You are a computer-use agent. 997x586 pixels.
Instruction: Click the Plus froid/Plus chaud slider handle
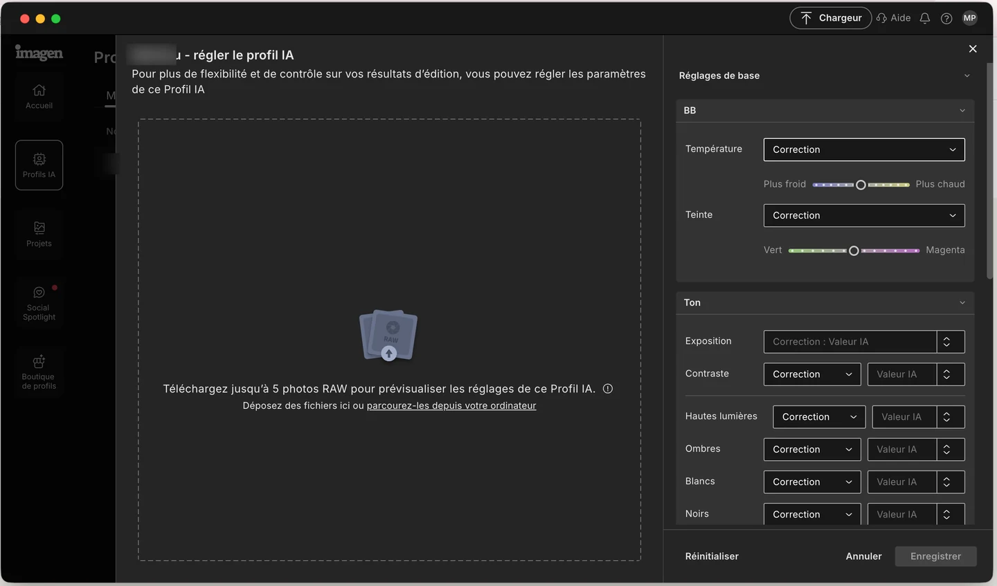coord(861,185)
